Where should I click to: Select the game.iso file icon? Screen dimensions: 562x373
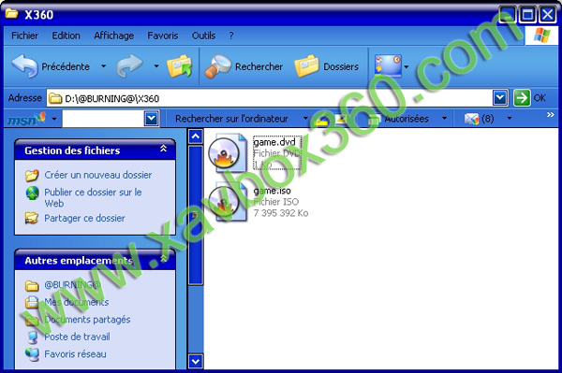point(228,201)
